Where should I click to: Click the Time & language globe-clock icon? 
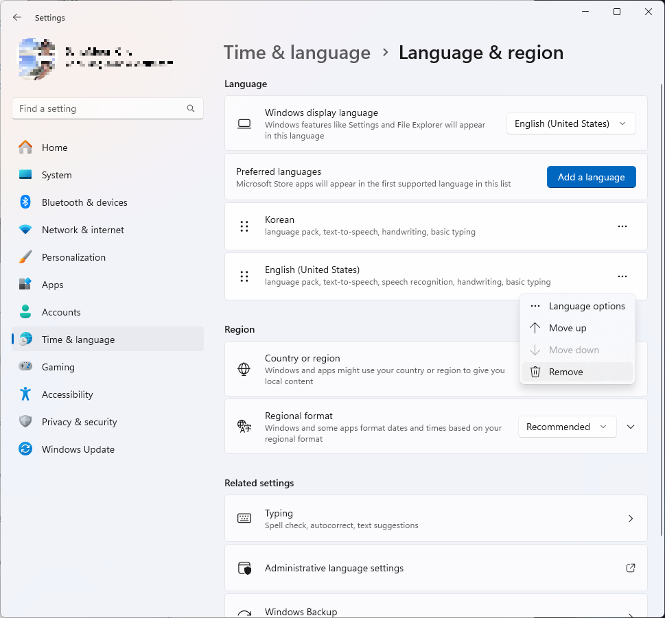[26, 339]
